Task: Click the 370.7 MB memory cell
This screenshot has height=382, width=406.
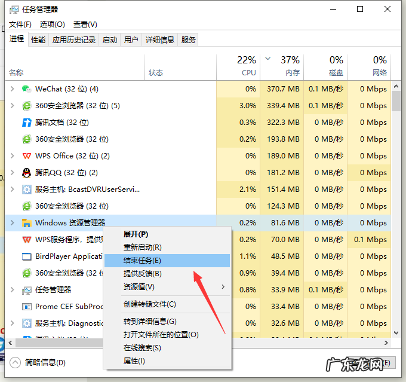Action: (x=282, y=89)
